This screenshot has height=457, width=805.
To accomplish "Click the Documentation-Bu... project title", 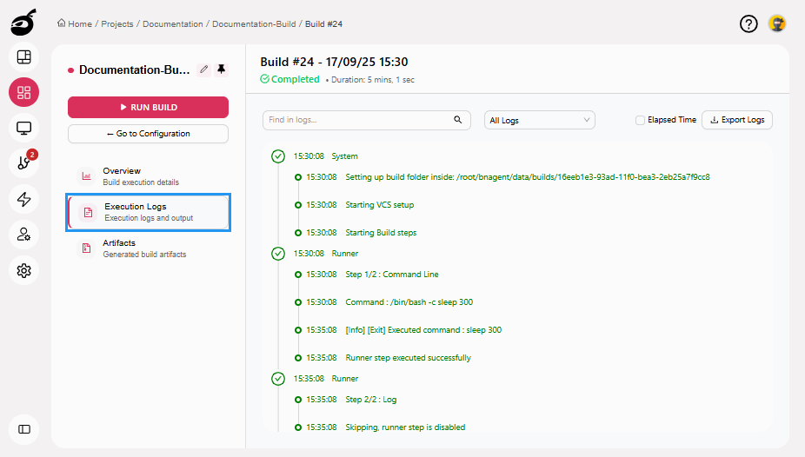I will pos(135,70).
